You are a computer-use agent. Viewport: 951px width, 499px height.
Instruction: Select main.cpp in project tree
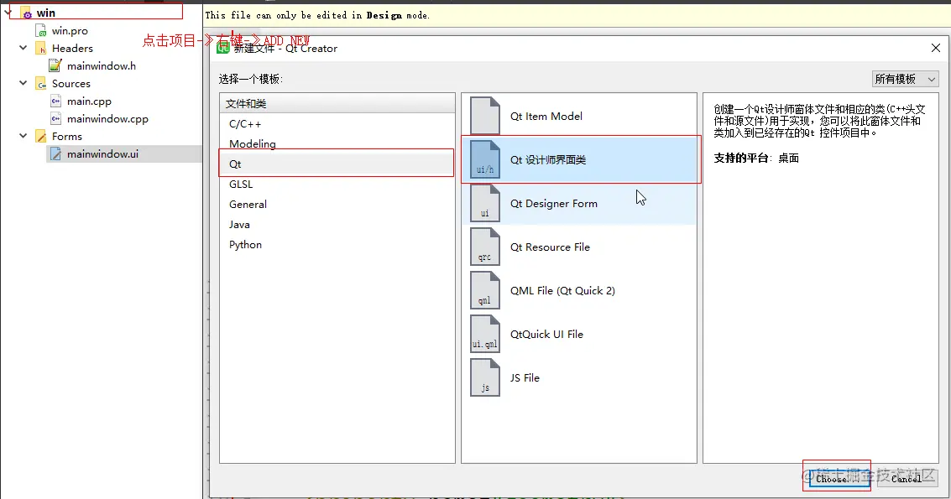(x=89, y=101)
